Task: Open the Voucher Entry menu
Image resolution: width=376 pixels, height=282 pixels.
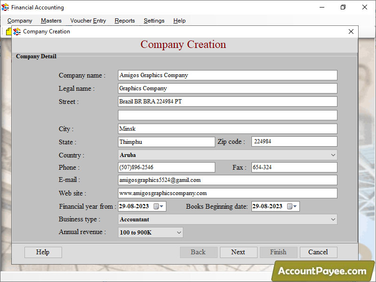Action: (88, 21)
